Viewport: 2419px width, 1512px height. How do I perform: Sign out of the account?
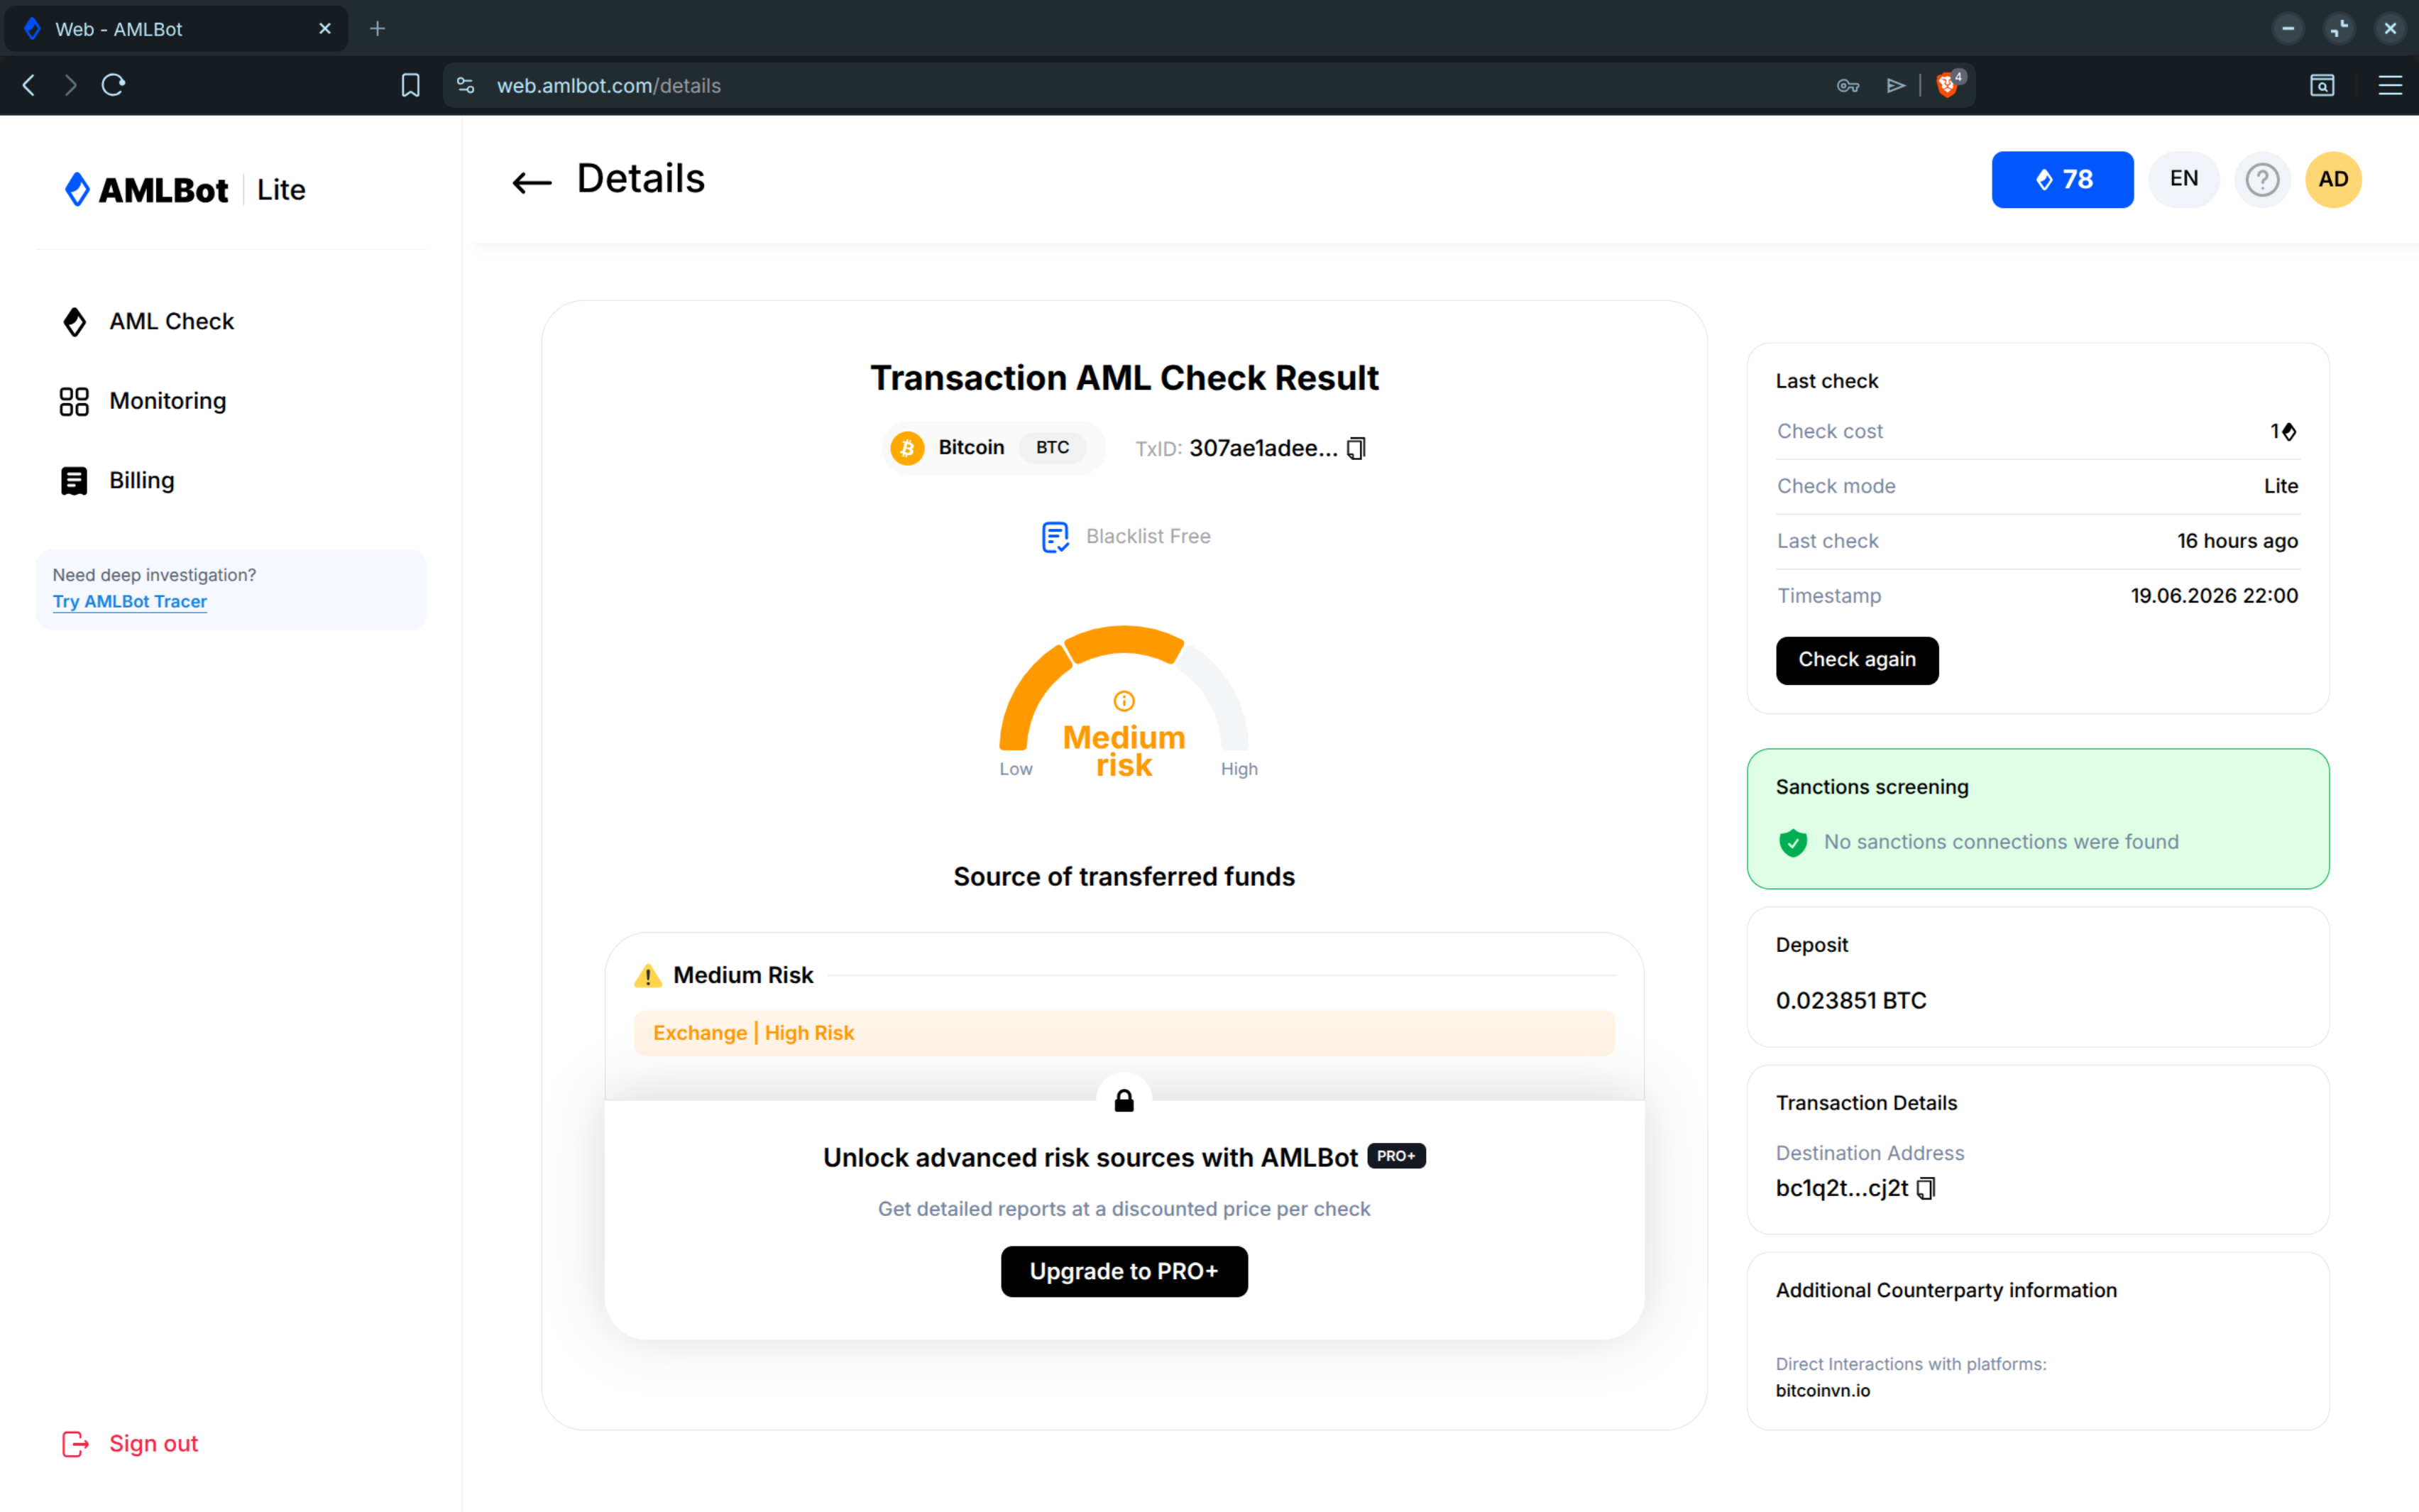[x=130, y=1444]
